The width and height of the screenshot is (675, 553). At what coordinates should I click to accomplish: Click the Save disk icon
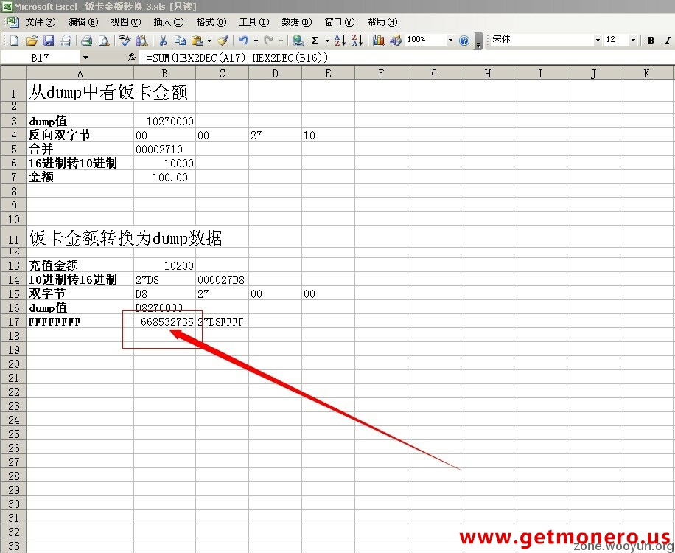49,41
